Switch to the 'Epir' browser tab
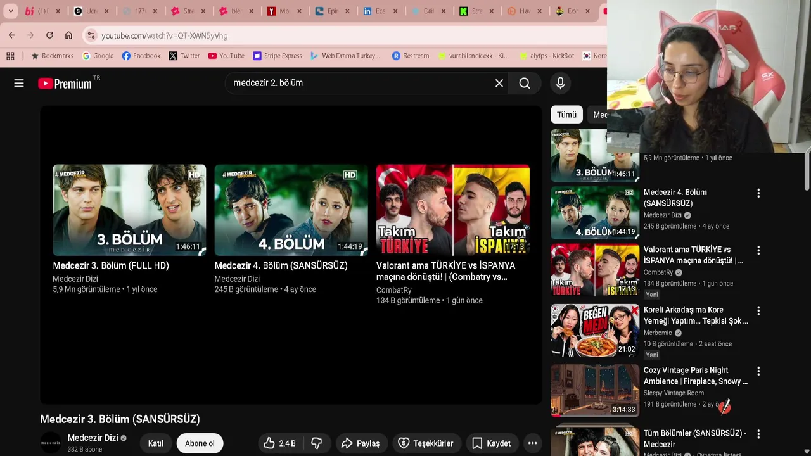Screen dimensions: 811x456 pos(332,11)
